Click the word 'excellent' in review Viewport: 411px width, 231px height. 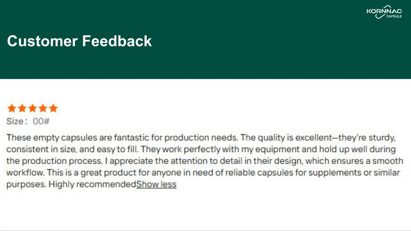(x=314, y=138)
